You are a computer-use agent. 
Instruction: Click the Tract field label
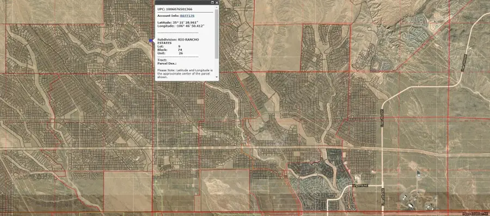coord(162,60)
